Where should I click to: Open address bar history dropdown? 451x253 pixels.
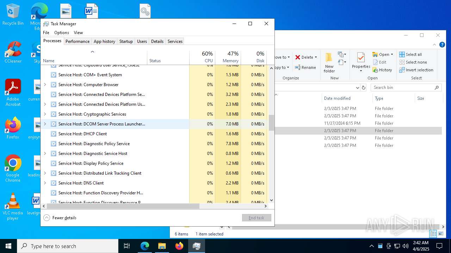click(358, 87)
